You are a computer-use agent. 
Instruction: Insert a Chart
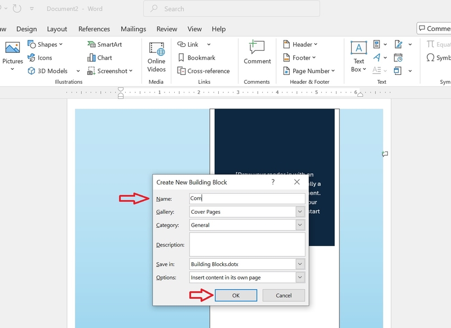(x=100, y=58)
